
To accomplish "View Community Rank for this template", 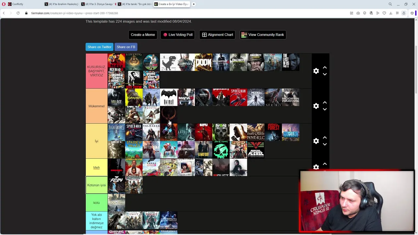I will [263, 35].
